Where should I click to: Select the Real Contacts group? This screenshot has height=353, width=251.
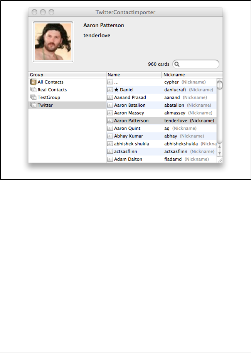click(67, 90)
